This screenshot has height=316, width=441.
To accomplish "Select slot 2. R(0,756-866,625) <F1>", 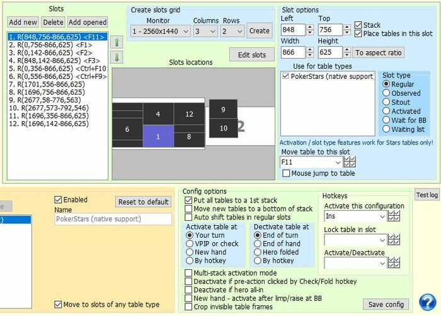I will [57, 45].
